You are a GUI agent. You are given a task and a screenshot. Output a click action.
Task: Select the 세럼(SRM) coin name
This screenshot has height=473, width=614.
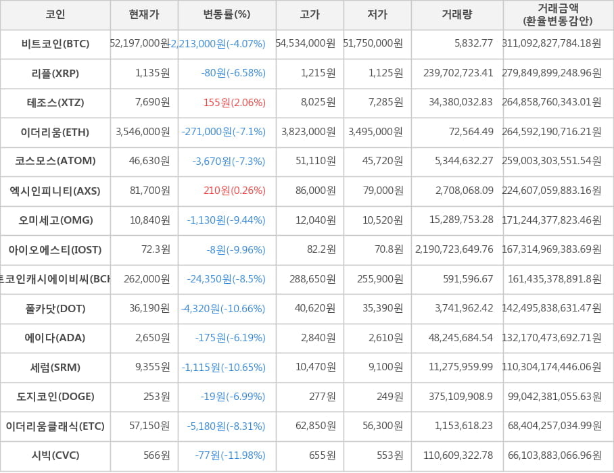click(x=55, y=367)
